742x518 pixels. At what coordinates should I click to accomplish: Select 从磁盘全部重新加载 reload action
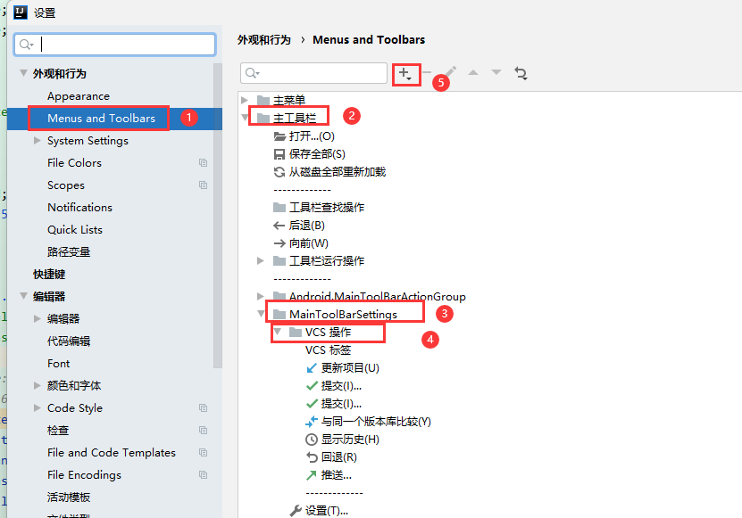[x=337, y=171]
